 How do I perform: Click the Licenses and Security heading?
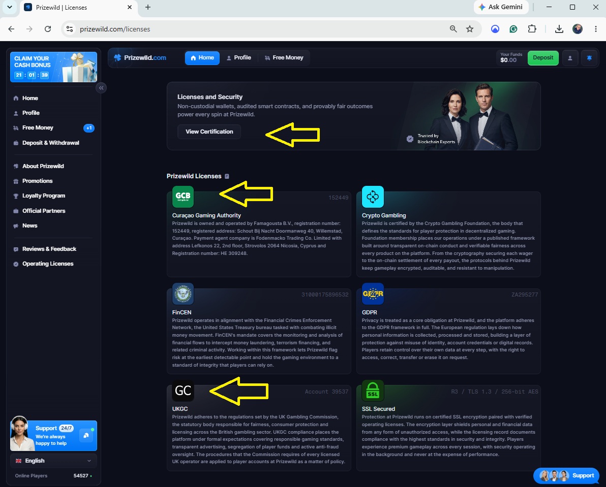click(x=210, y=97)
